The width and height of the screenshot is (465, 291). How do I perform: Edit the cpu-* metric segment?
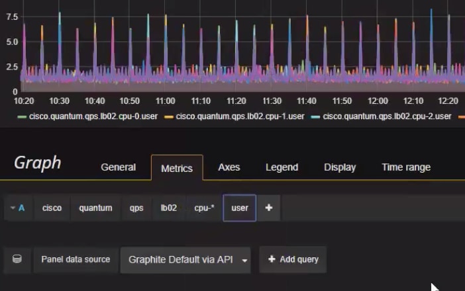click(204, 208)
